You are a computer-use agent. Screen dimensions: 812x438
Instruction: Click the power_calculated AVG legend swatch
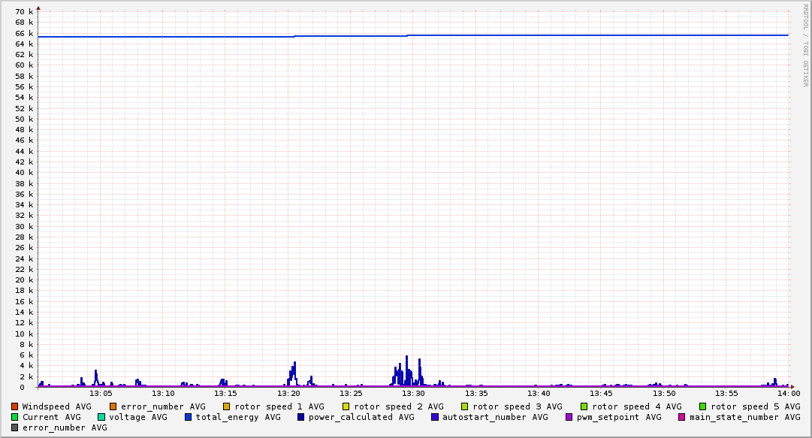[301, 417]
